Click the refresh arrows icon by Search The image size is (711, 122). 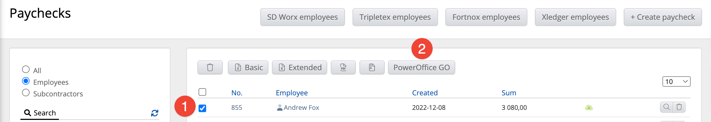[155, 113]
